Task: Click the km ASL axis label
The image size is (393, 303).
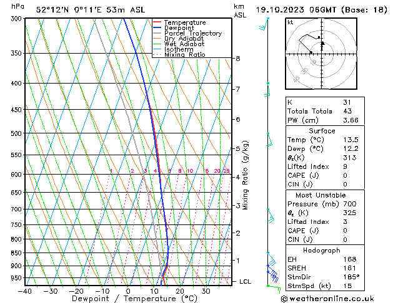Action: click(240, 11)
